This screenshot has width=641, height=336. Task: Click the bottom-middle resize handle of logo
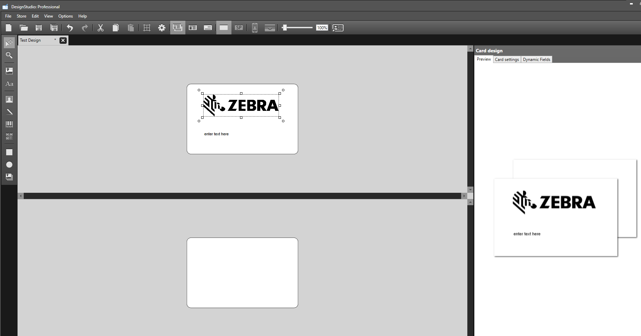pyautogui.click(x=241, y=117)
